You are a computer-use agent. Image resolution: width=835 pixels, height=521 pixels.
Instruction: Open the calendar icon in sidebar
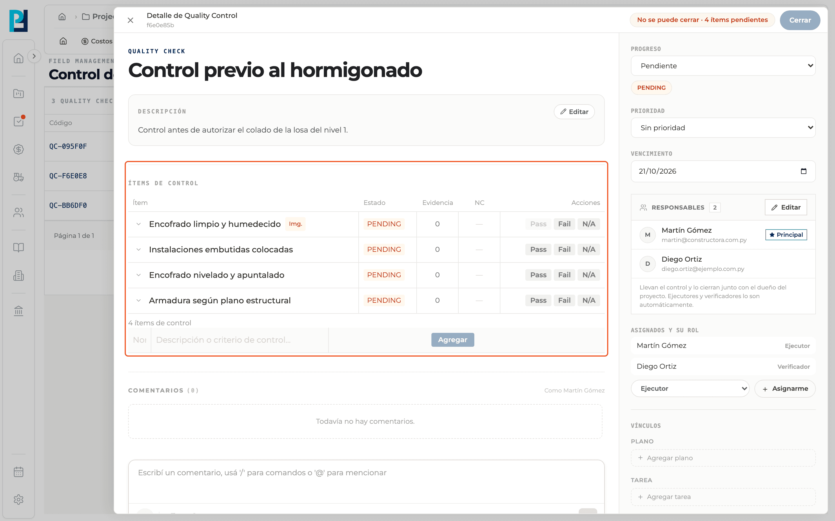19,472
